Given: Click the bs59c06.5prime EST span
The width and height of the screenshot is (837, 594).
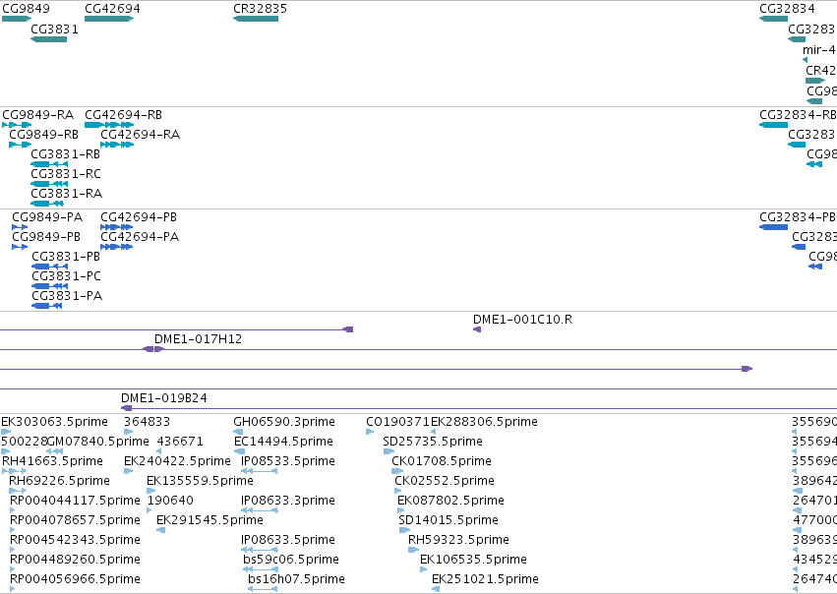Looking at the screenshot, I should coord(261,570).
